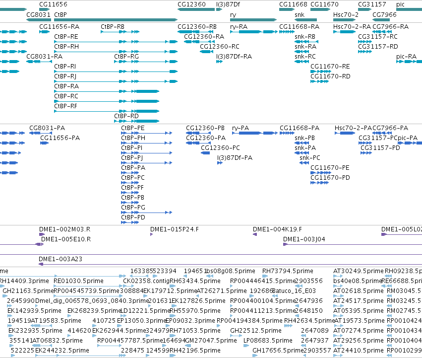Select the GH17656.5prime EST label
The height and width of the screenshot is (358, 422).
point(278,351)
